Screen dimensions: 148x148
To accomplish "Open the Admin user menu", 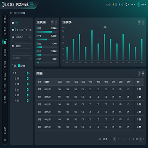I will (142, 4).
